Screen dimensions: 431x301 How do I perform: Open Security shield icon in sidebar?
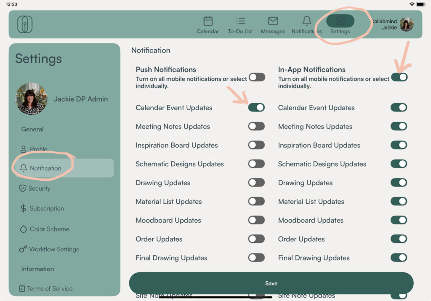23,188
